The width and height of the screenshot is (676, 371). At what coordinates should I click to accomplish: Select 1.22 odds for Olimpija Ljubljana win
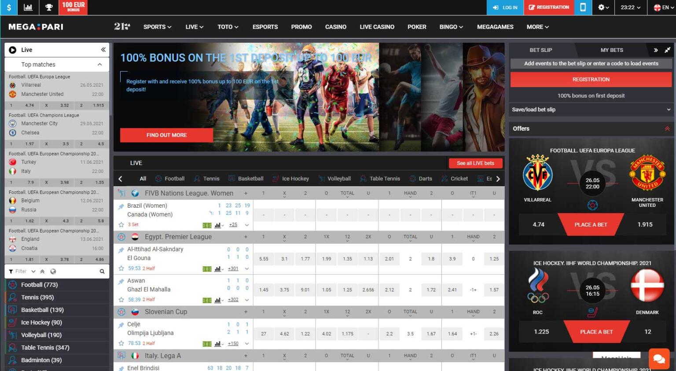click(305, 334)
